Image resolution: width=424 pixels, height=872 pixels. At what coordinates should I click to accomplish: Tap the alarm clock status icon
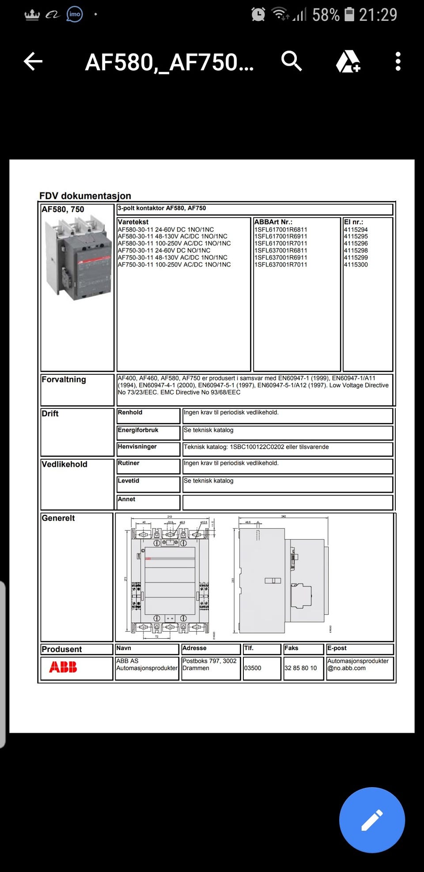click(258, 14)
